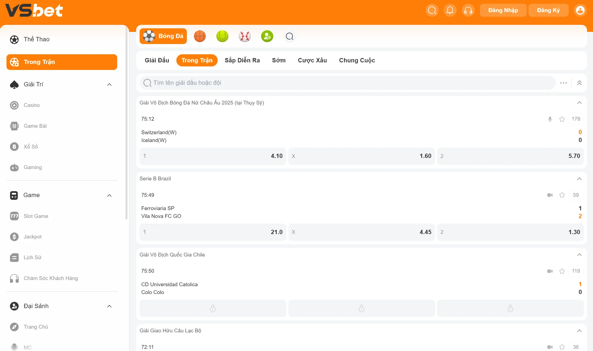Open the header search icon
The image size is (593, 351).
(x=432, y=10)
